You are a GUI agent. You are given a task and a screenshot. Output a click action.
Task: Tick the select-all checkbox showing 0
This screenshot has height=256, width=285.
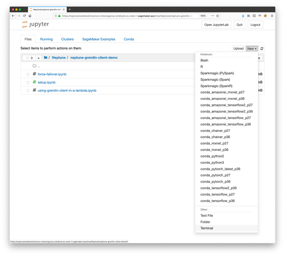(27, 58)
